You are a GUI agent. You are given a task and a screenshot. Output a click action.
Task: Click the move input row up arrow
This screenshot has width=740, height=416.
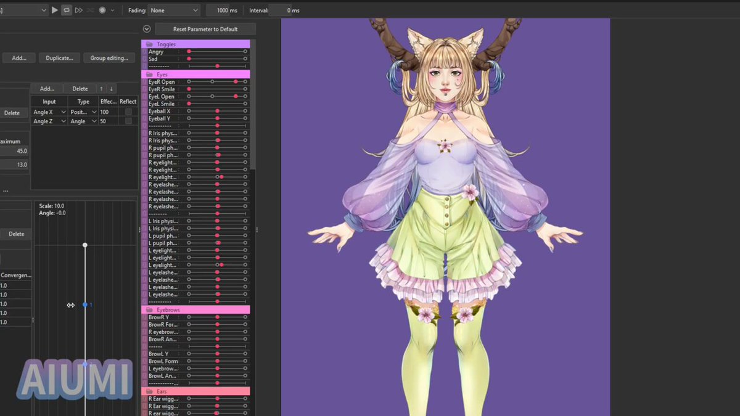click(102, 89)
